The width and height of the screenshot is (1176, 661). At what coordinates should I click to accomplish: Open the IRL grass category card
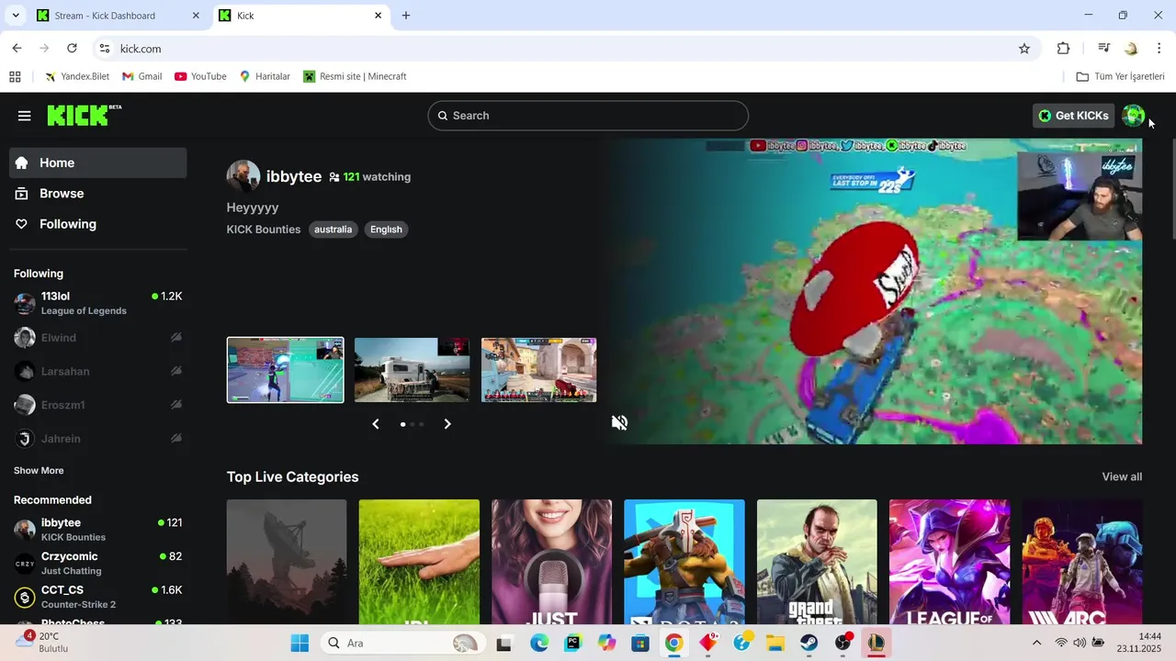point(419,562)
